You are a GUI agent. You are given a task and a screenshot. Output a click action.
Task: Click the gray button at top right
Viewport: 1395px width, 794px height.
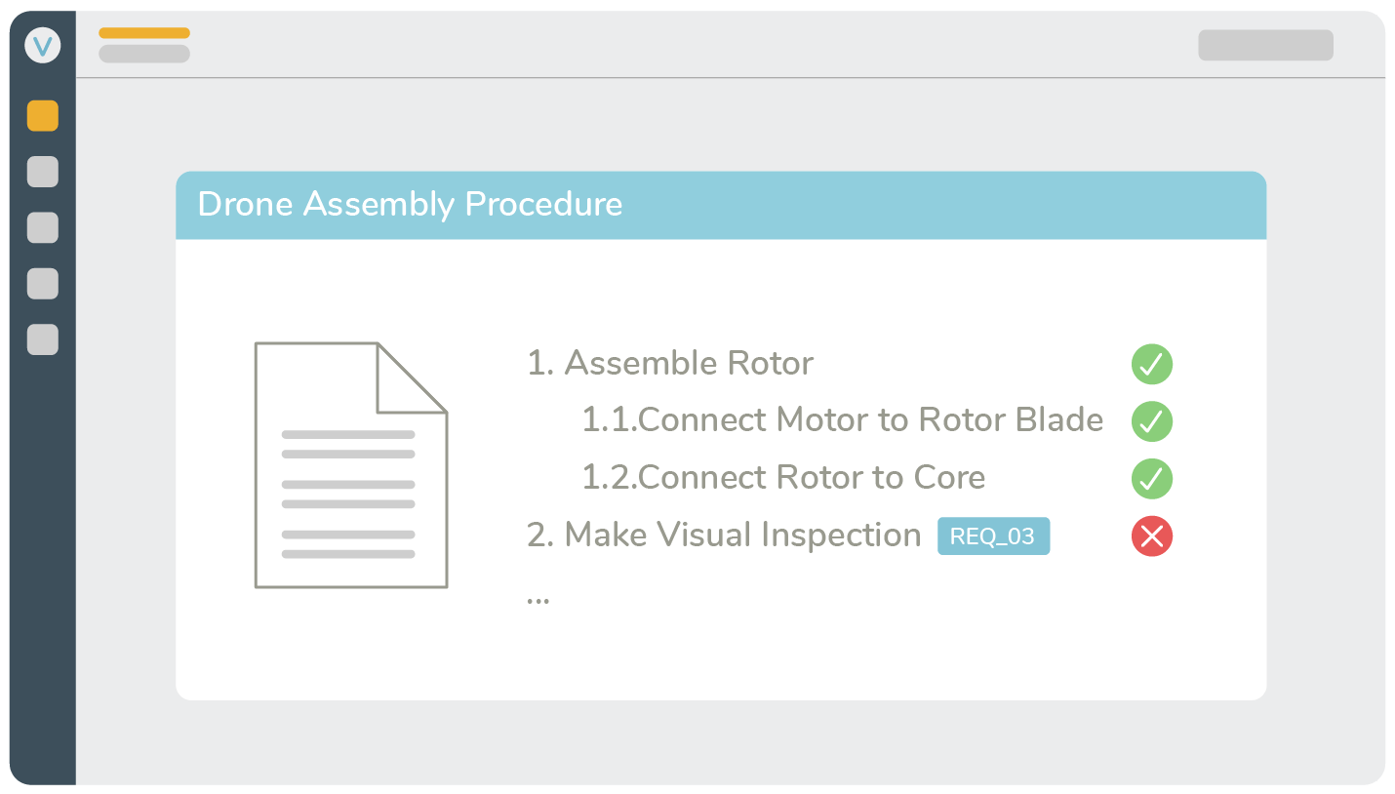(1265, 45)
